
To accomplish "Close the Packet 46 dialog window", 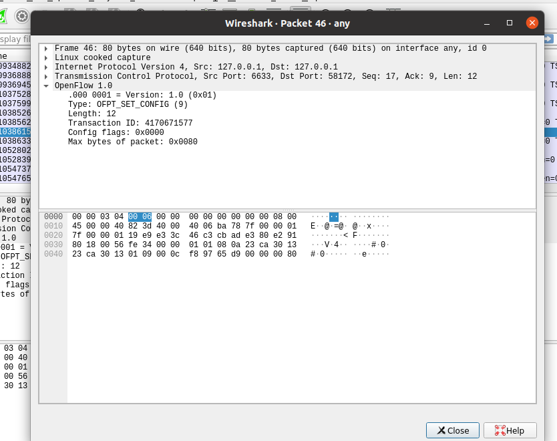I will (x=532, y=23).
